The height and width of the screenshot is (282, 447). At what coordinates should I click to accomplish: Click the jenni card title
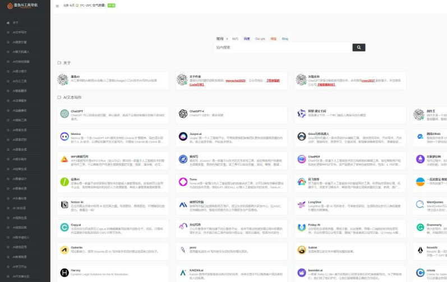[193, 248]
